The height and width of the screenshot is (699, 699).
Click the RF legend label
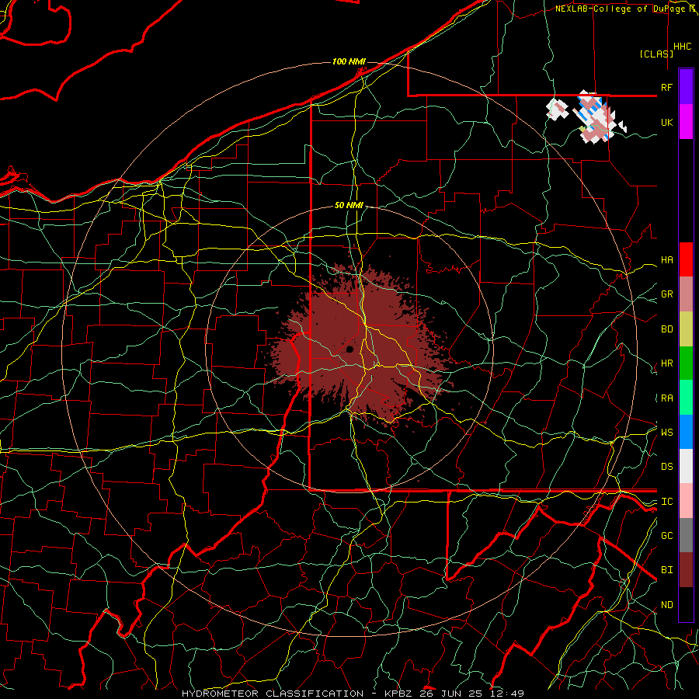666,87
